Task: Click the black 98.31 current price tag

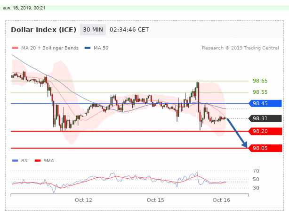Action: pos(265,118)
